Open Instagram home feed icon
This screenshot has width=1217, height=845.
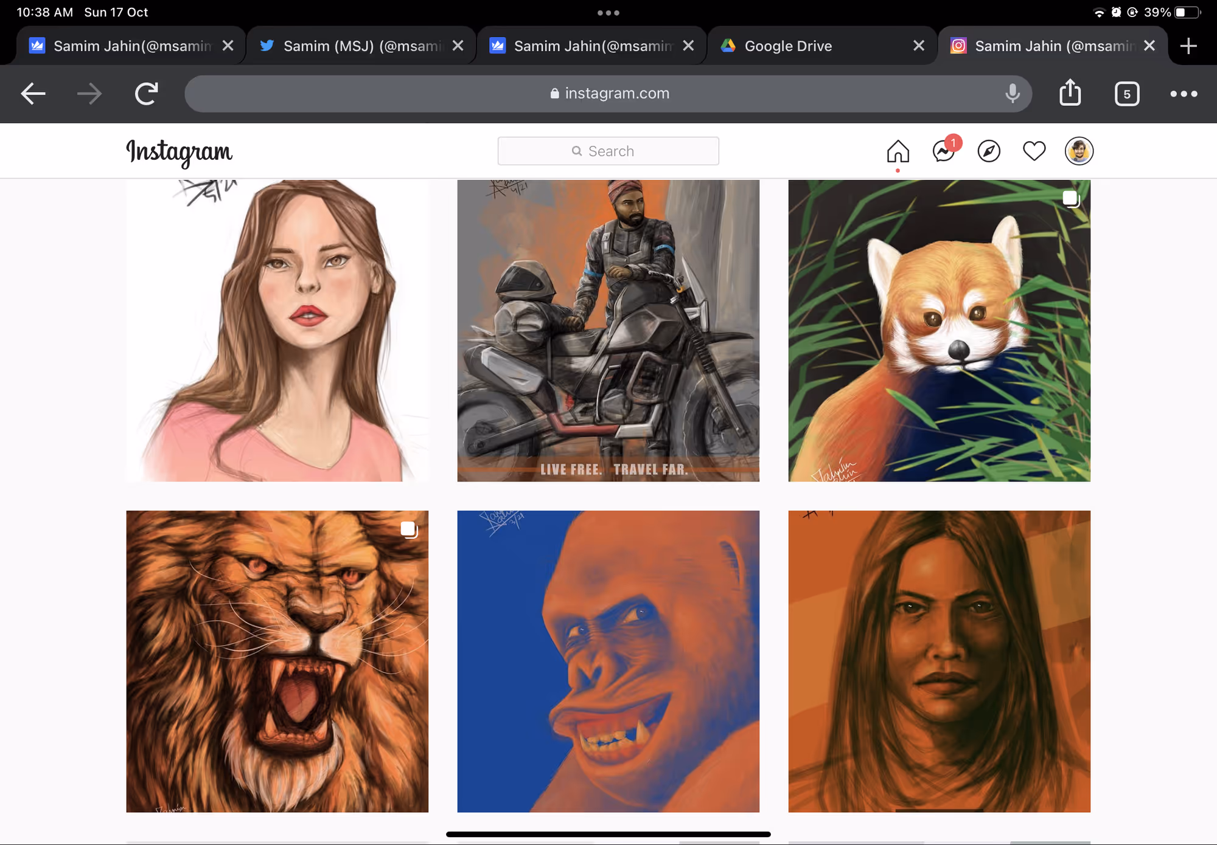click(x=898, y=151)
